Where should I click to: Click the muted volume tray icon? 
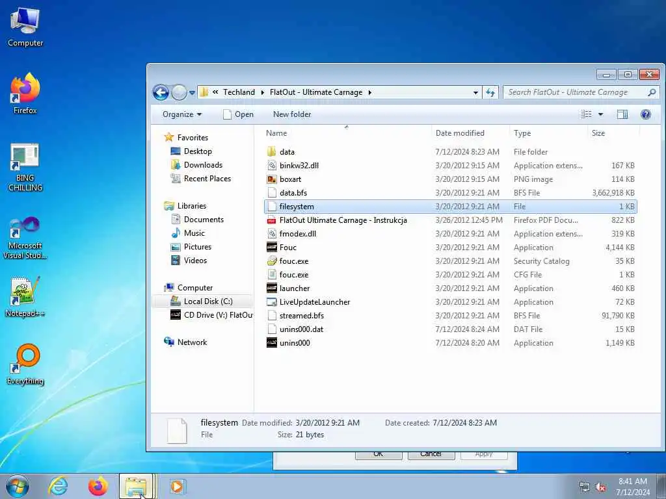click(600, 487)
